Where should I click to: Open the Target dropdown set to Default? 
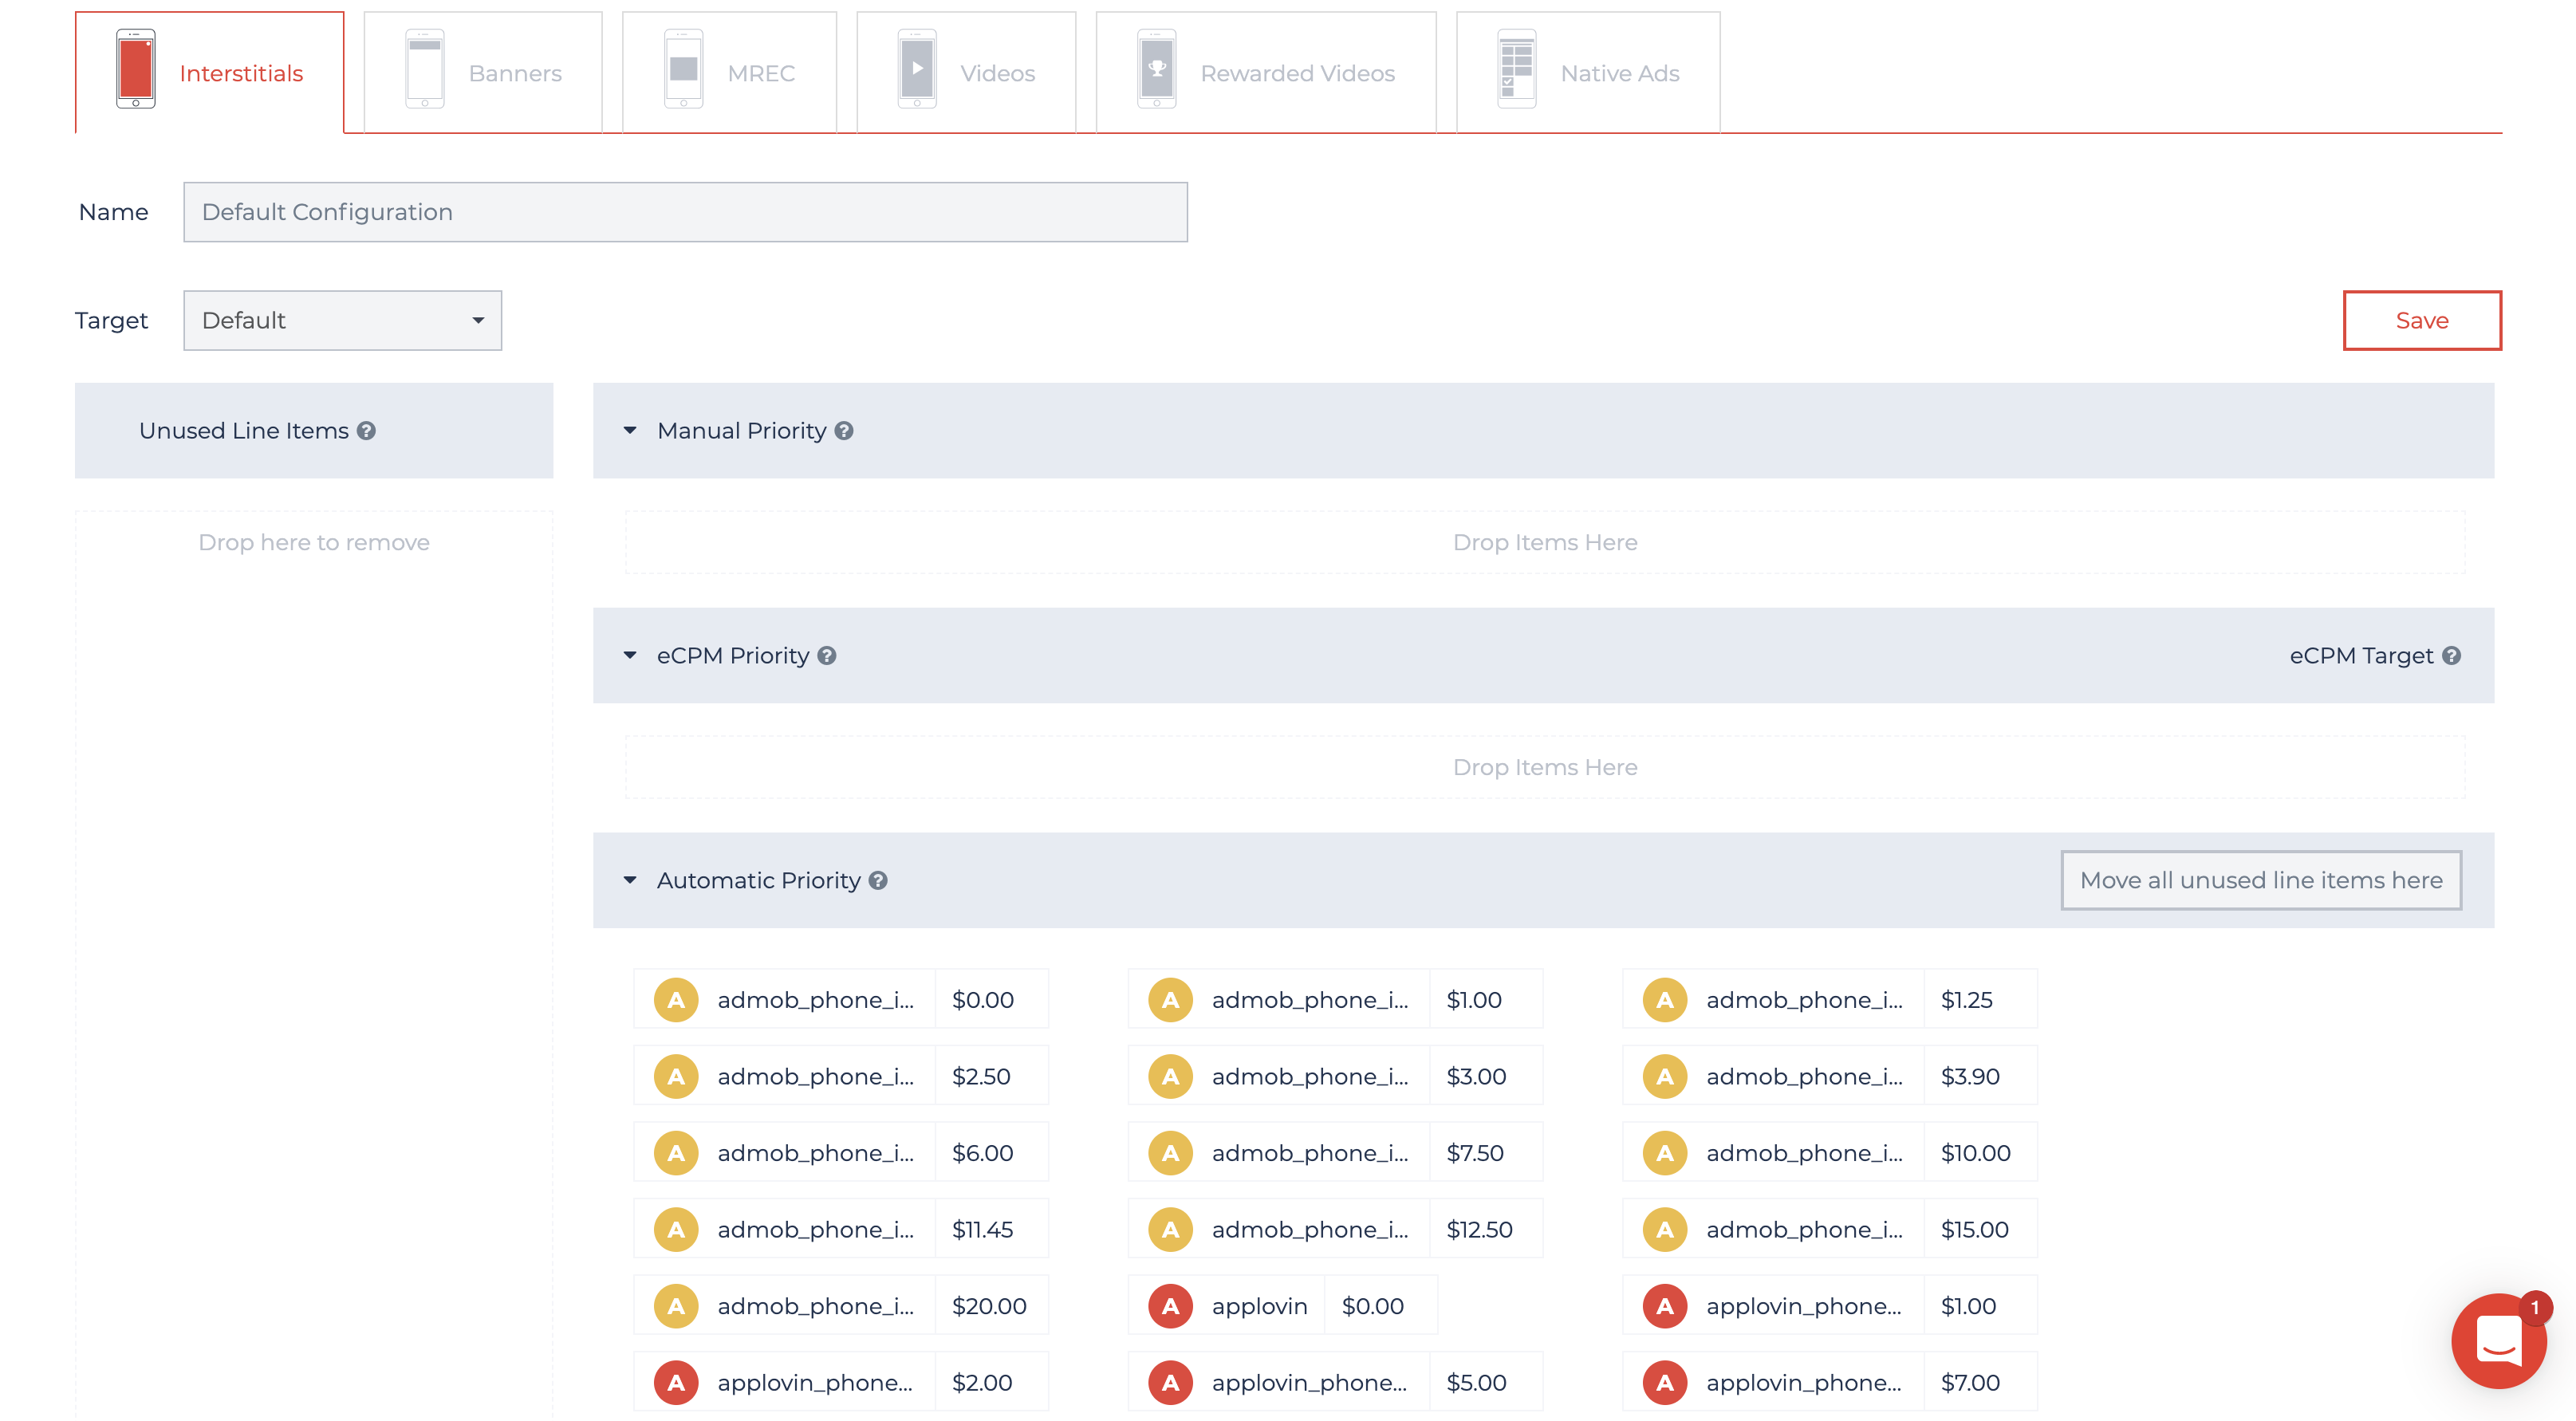tap(342, 321)
